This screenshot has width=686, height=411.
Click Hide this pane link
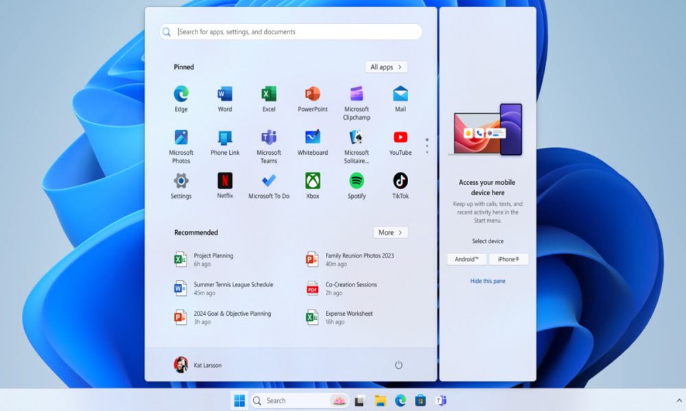(x=488, y=281)
